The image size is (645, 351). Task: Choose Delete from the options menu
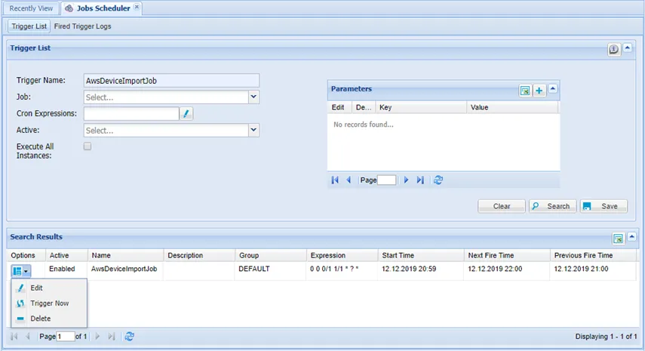coord(49,319)
